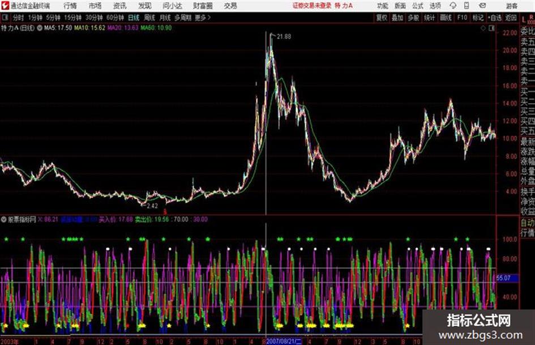Image resolution: width=535 pixels, height=345 pixels.
Task: Expand the 更多 periods dropdown
Action: pyautogui.click(x=203, y=18)
